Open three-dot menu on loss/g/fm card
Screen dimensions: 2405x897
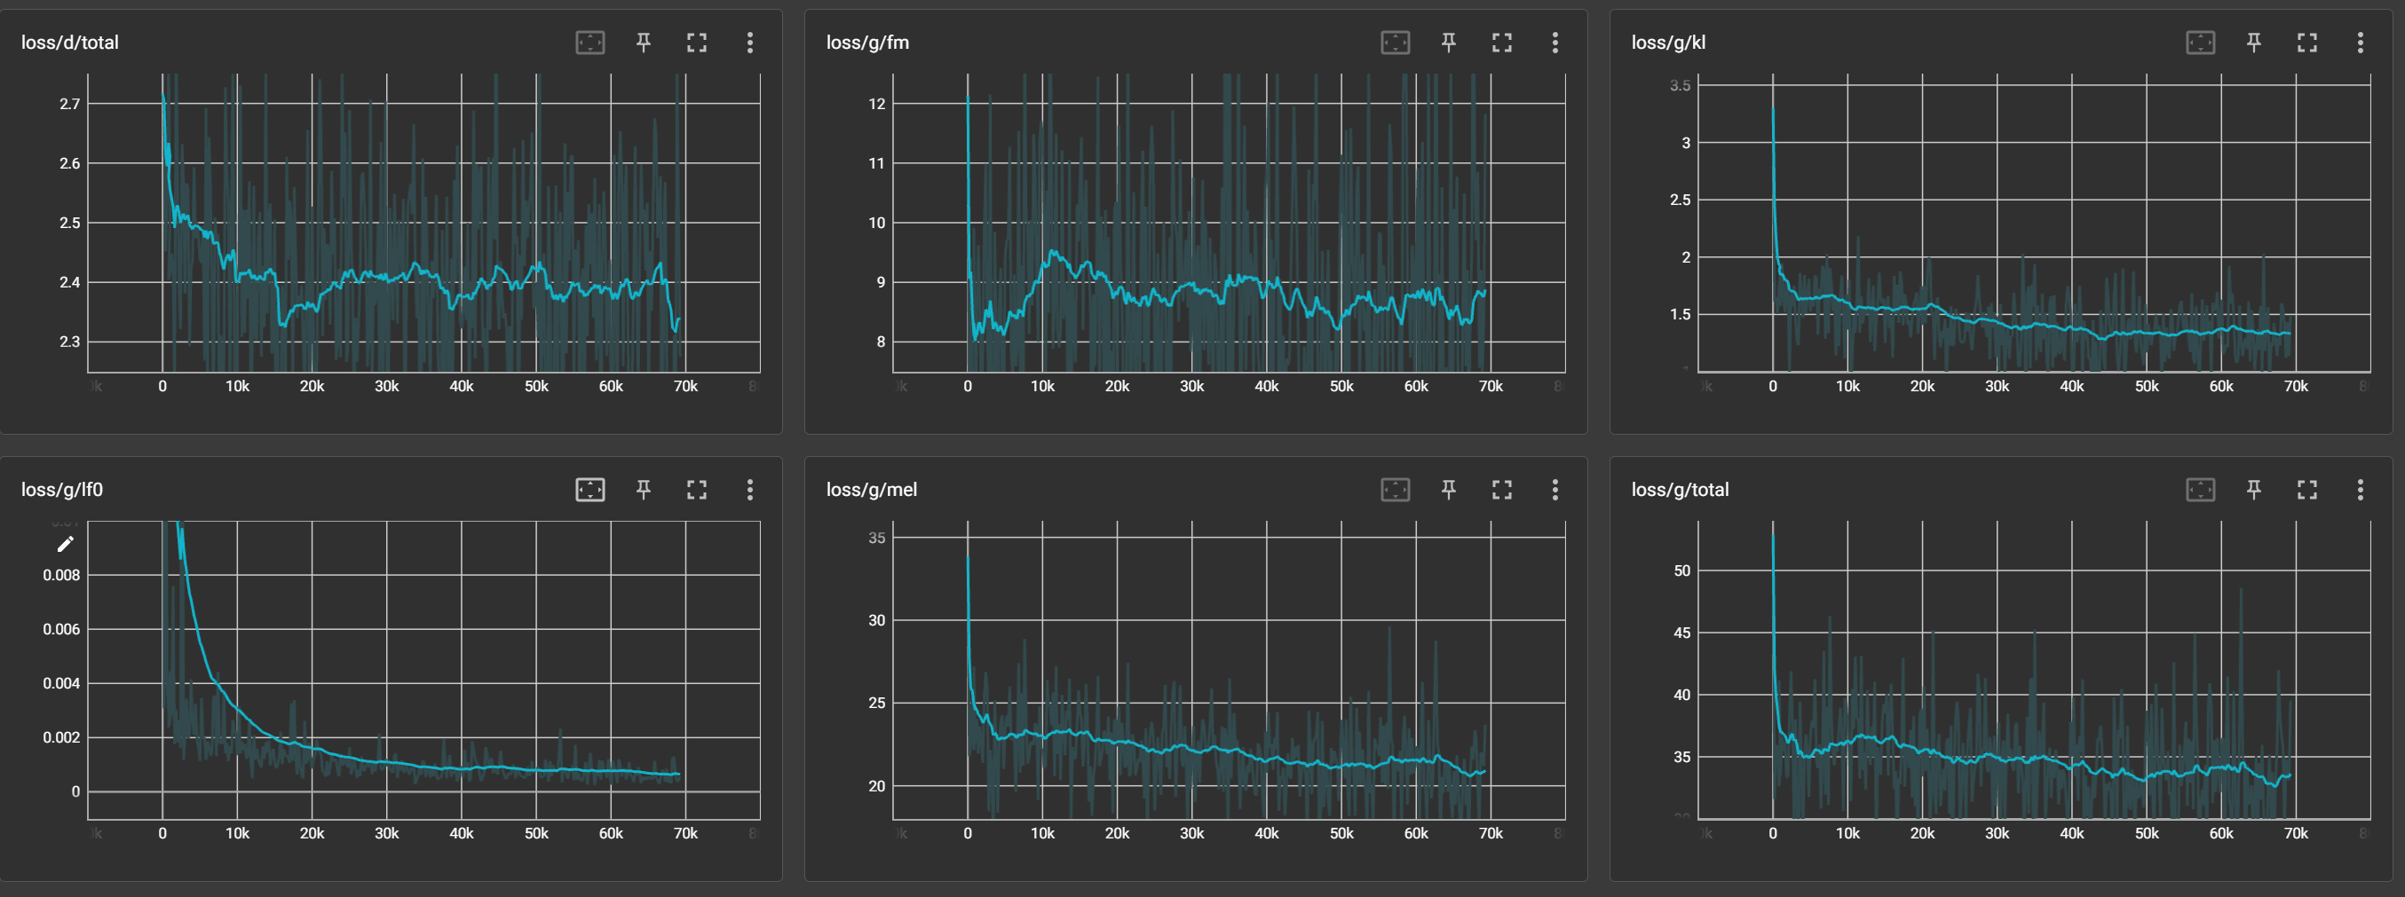pos(1555,42)
